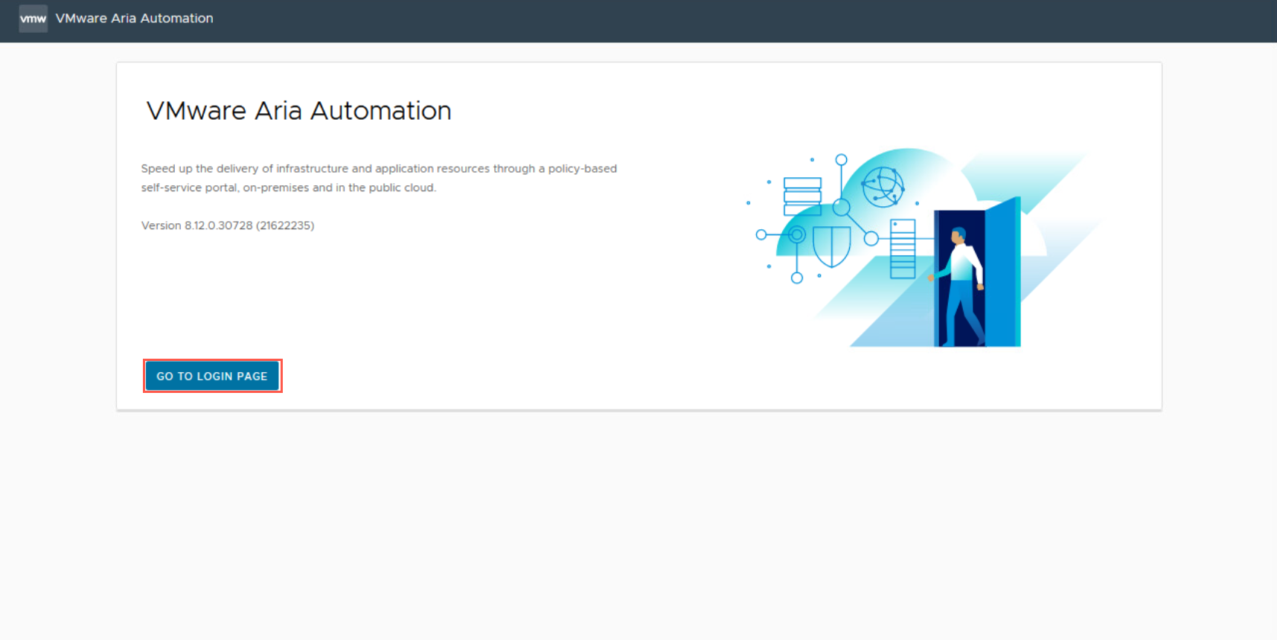Click the bottom circle node under the target icon
1277x640 pixels.
(x=797, y=278)
